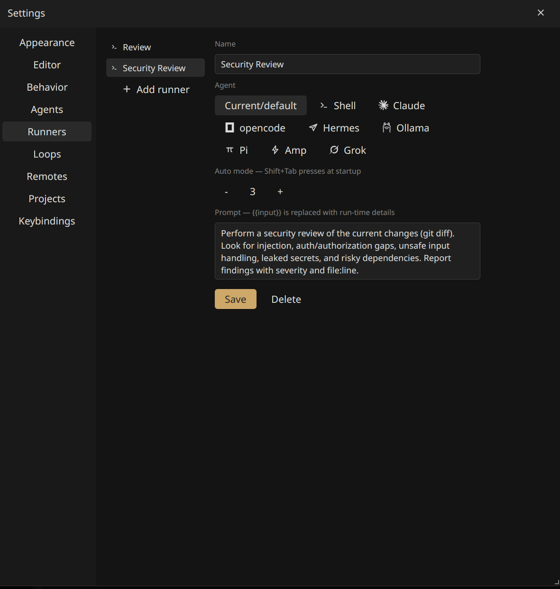Select the Runners settings section
This screenshot has height=589, width=560.
pyautogui.click(x=47, y=131)
